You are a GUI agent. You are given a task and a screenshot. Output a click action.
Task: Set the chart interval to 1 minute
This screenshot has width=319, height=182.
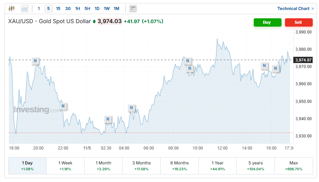coord(39,9)
